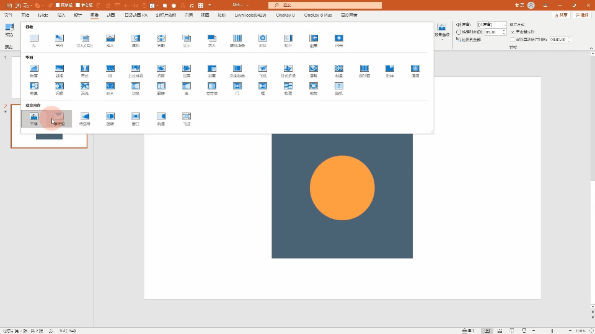
Task: Choose the 切入 (Cut) transition
Action: (212, 40)
